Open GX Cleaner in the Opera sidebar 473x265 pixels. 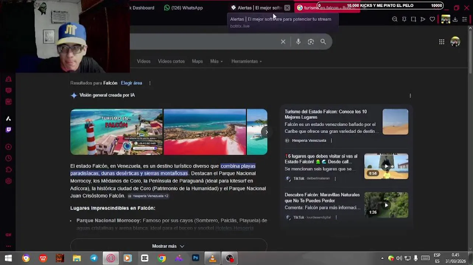tap(8, 79)
